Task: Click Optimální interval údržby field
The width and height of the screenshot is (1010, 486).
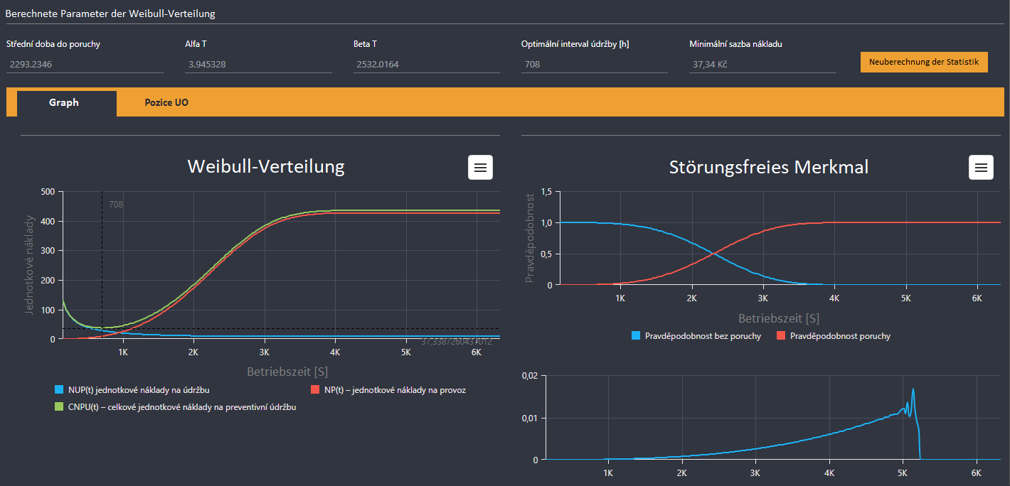Action: (594, 65)
